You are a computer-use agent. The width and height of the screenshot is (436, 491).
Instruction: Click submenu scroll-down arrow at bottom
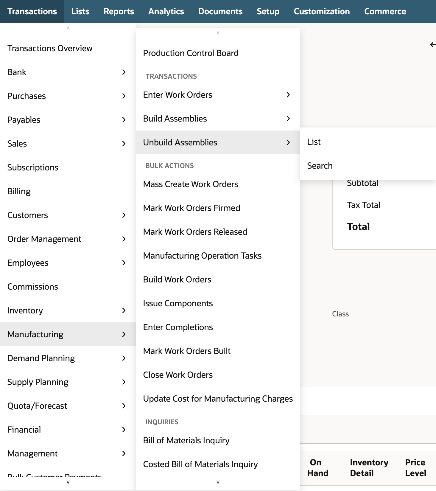218,482
